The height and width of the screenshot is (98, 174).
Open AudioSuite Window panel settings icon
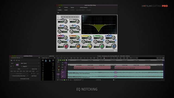click(39, 58)
